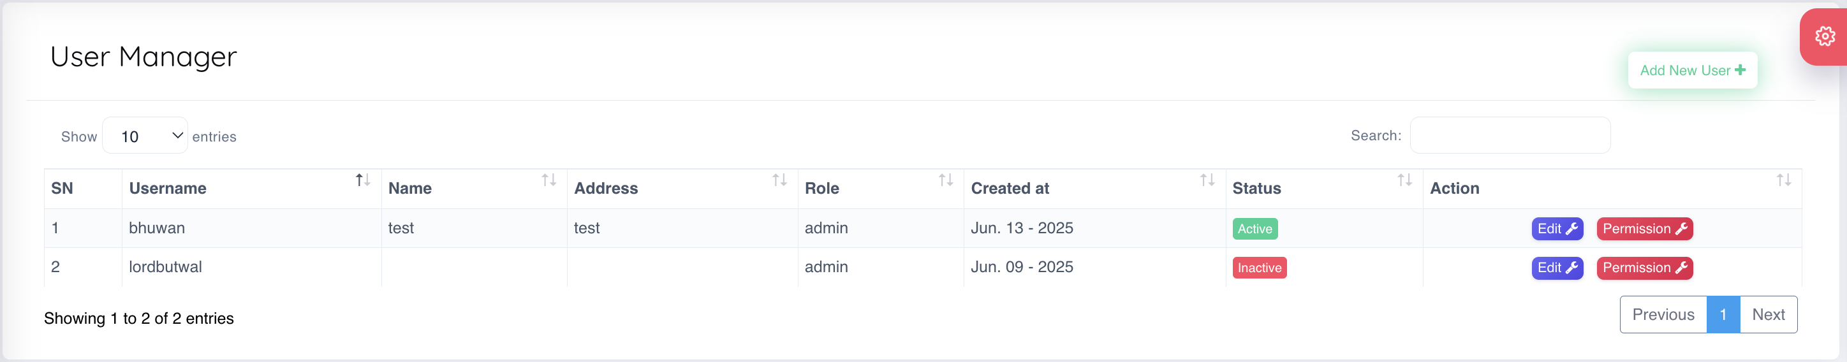This screenshot has width=1847, height=362.
Task: Open Permission settings for lordbutwal
Action: click(1644, 268)
